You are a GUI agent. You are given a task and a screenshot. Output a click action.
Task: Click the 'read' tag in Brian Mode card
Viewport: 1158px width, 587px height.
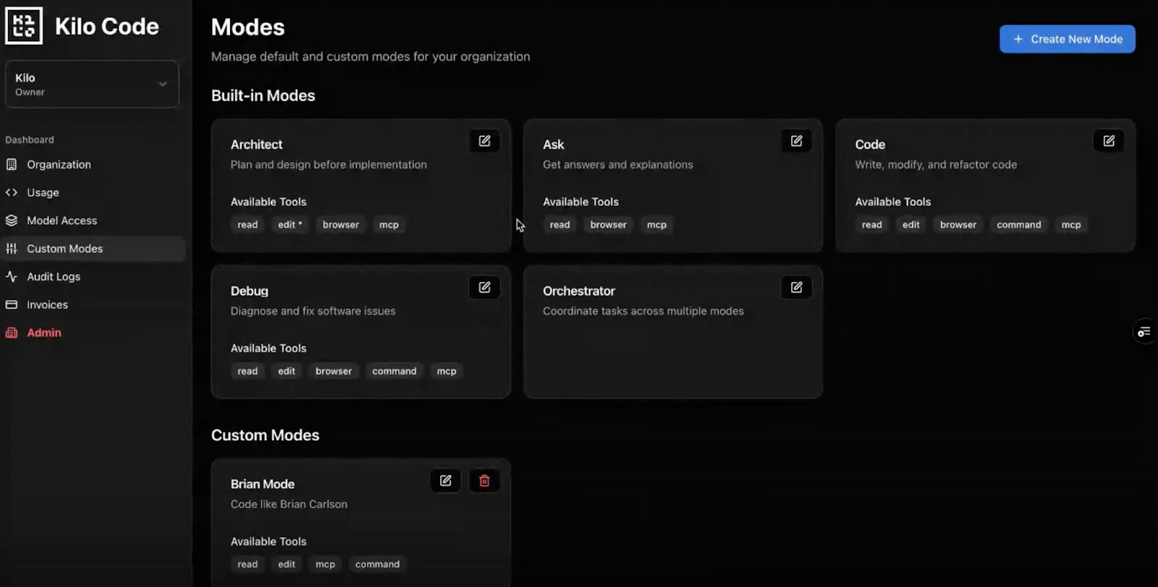[248, 565]
